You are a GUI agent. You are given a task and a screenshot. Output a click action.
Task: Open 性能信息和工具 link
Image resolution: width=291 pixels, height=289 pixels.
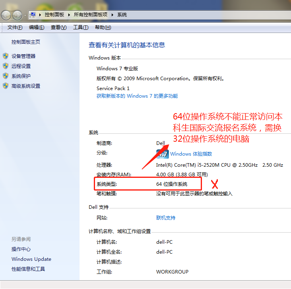click(x=28, y=269)
